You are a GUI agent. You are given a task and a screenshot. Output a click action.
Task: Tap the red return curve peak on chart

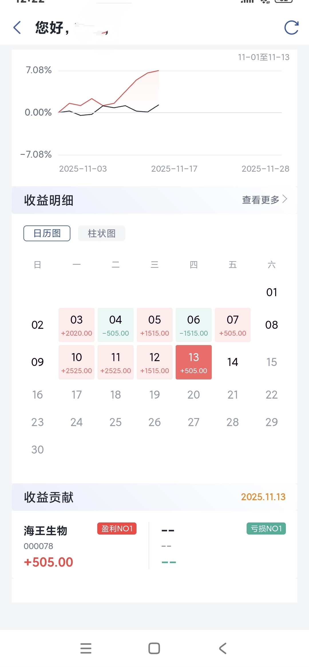coord(158,71)
